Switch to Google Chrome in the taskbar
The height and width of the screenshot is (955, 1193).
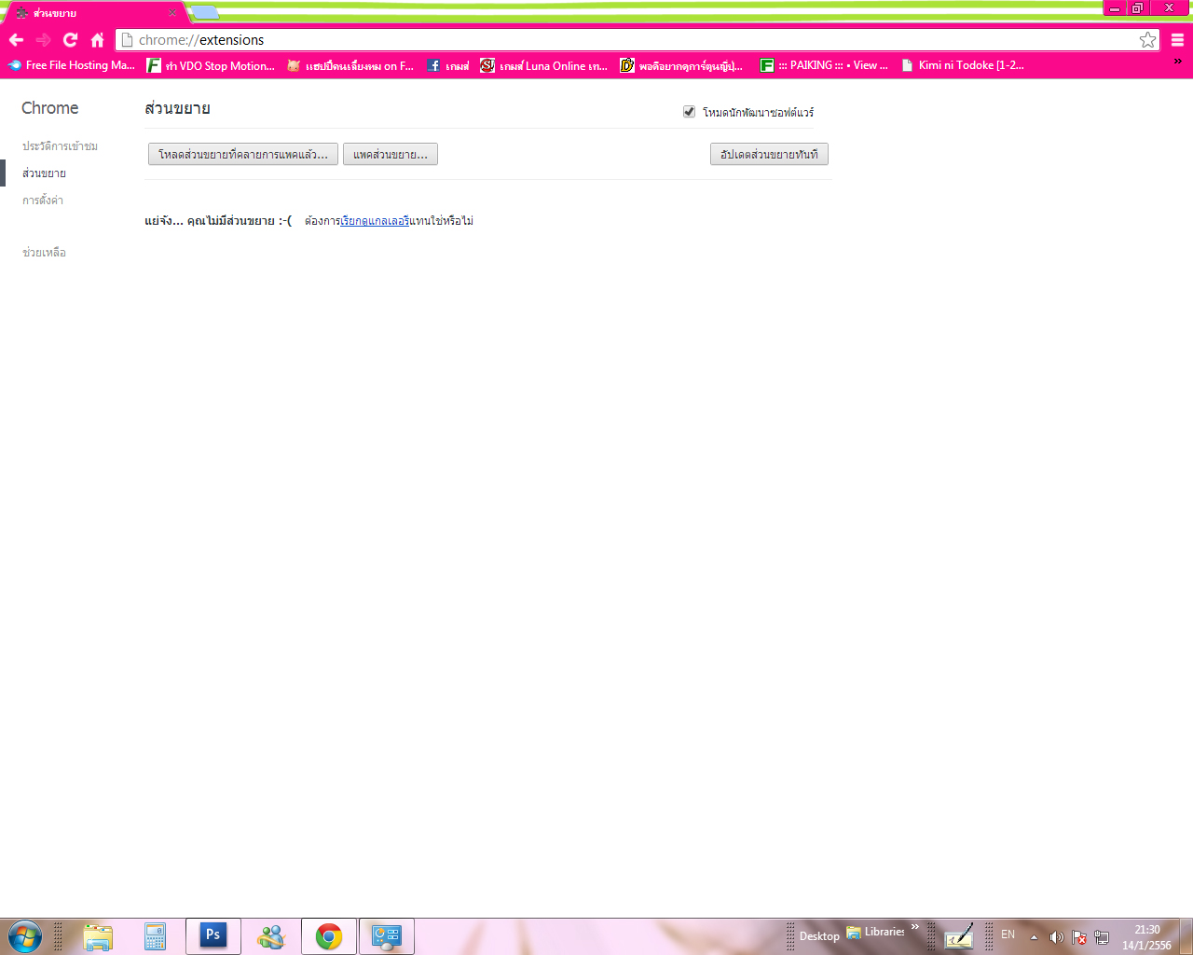click(329, 936)
